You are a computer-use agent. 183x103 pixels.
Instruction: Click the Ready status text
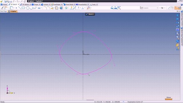(2, 102)
